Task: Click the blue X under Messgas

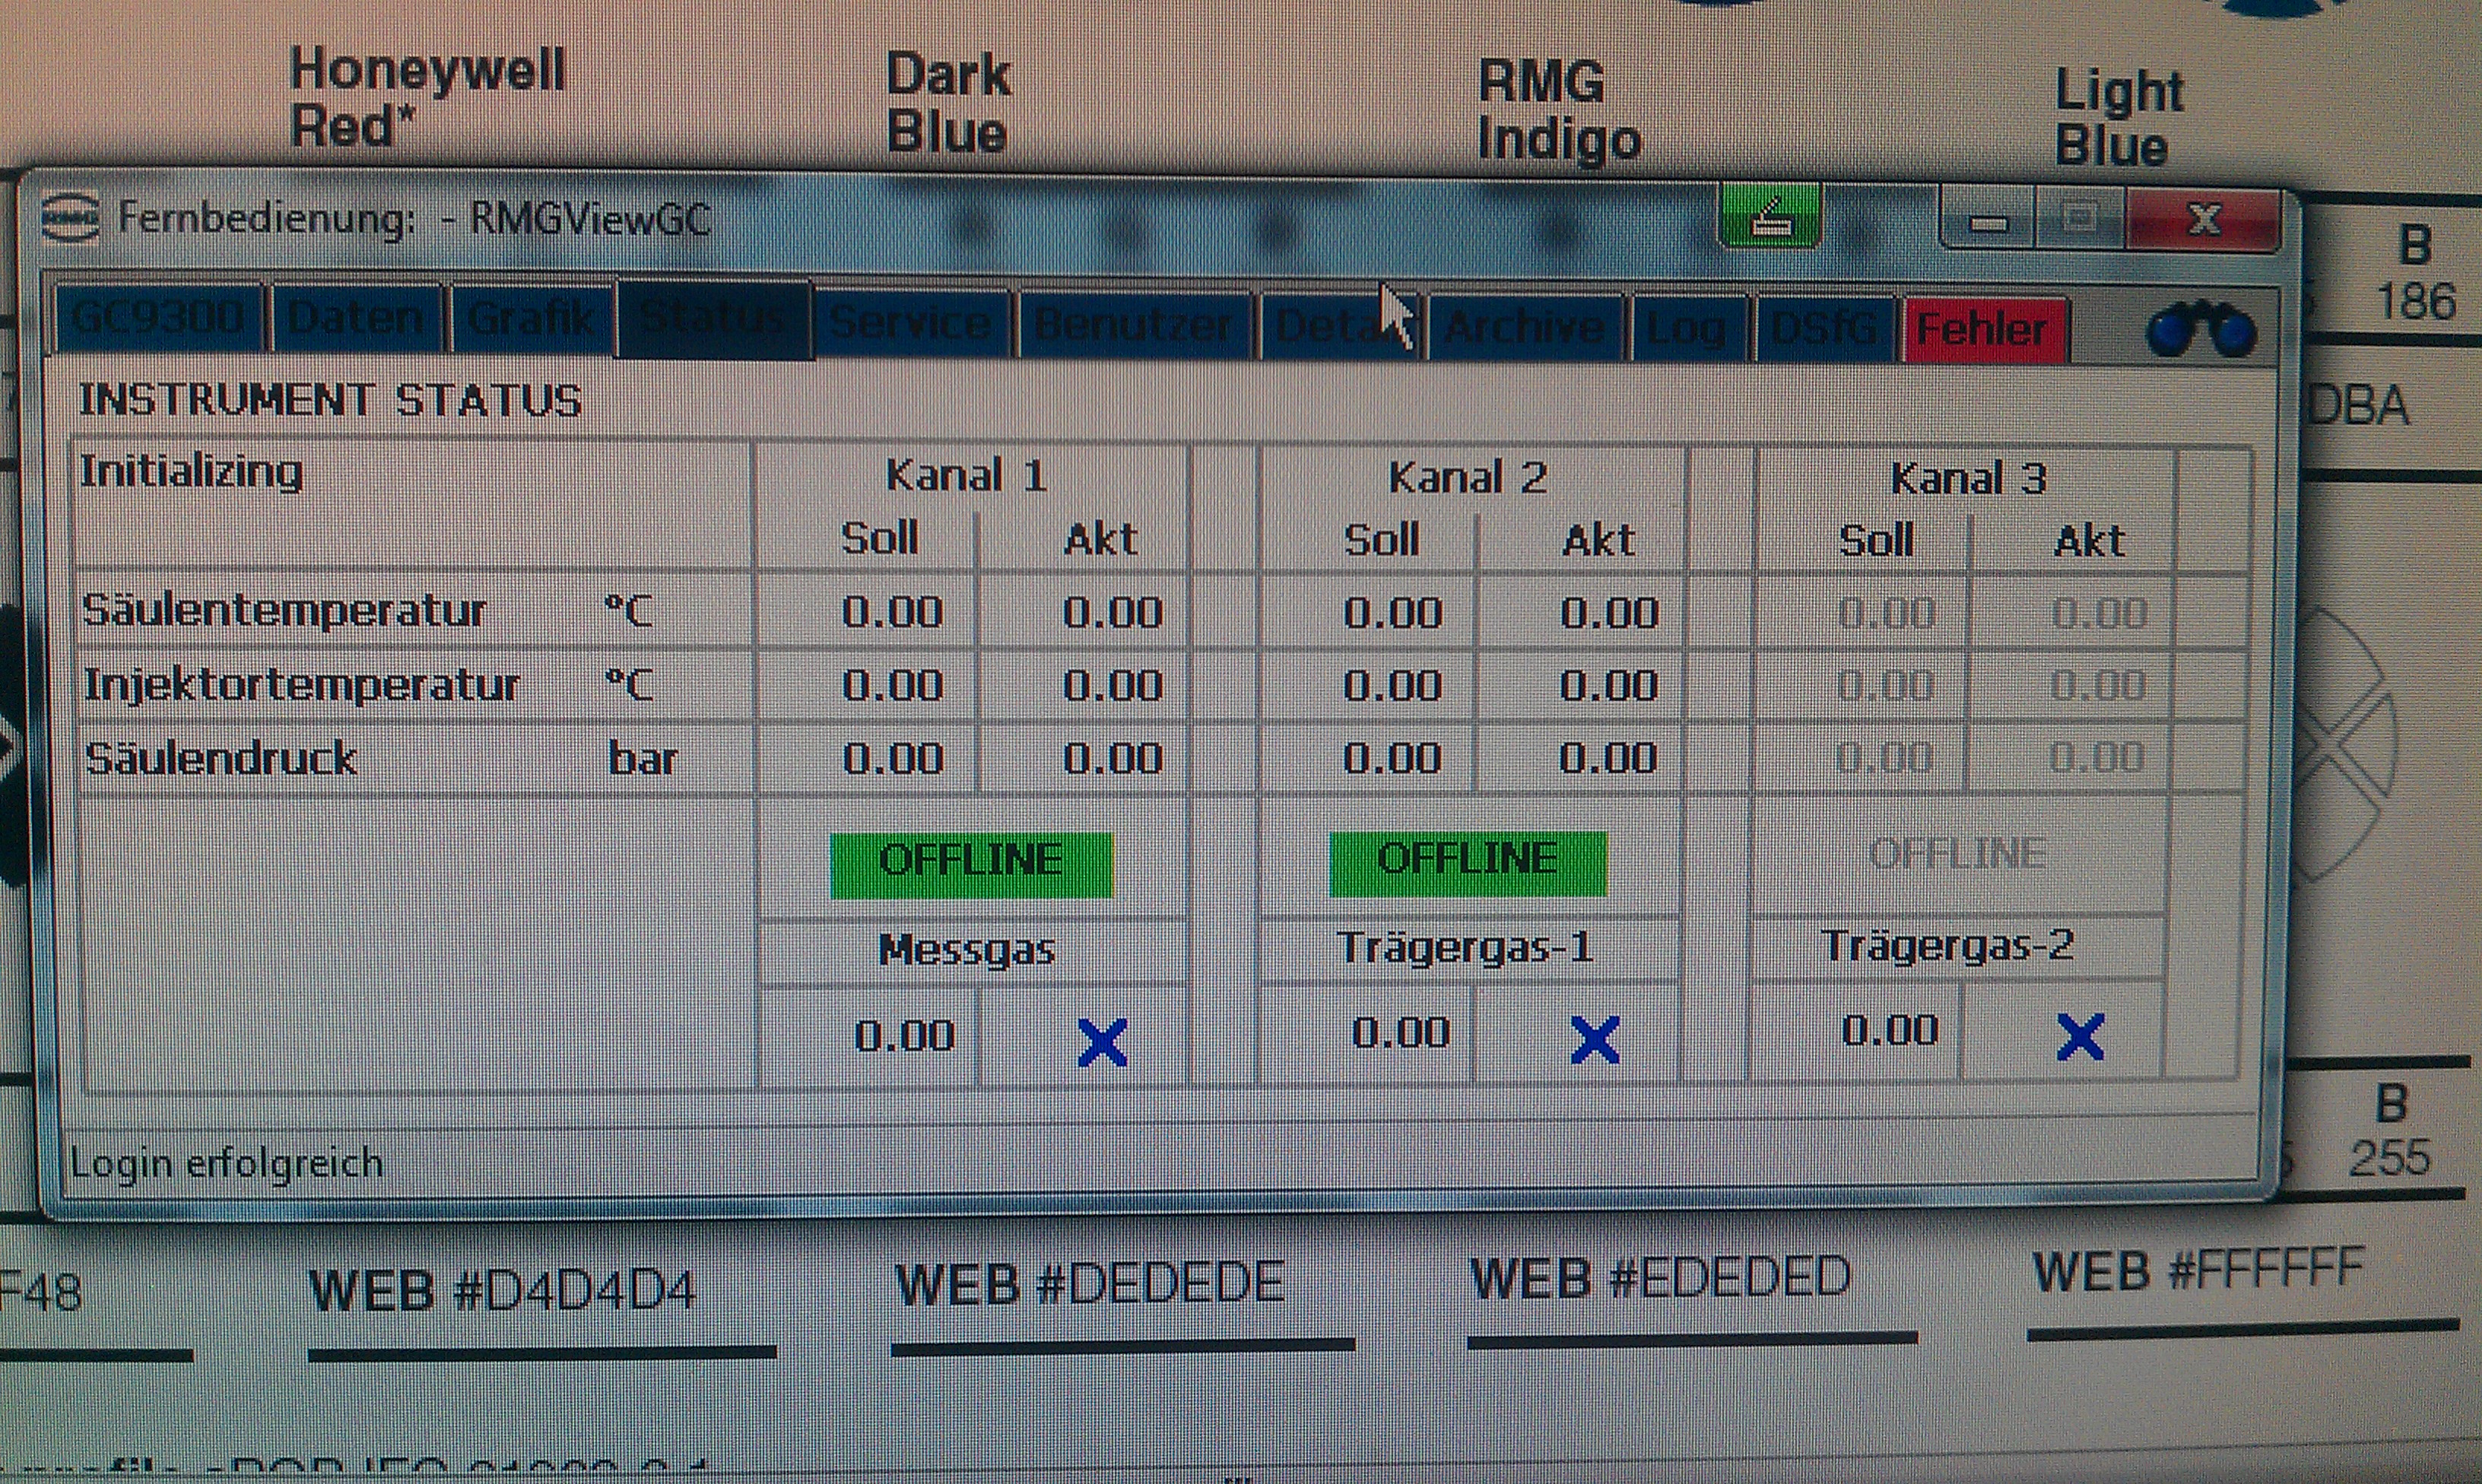Action: (x=1102, y=1043)
